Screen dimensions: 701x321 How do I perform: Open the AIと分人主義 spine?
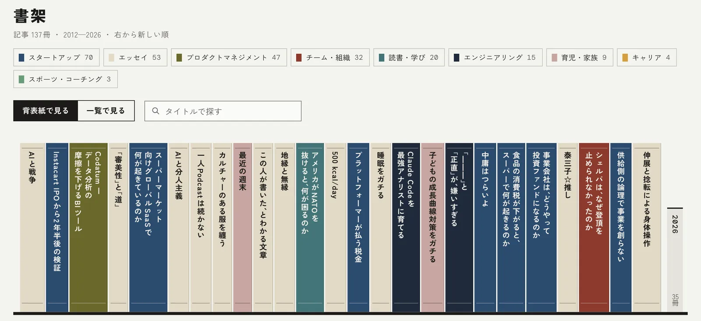(179, 227)
